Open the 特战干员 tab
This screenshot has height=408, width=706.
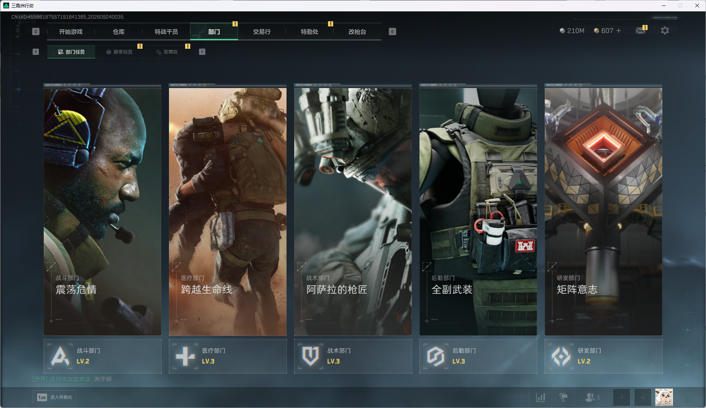click(166, 32)
